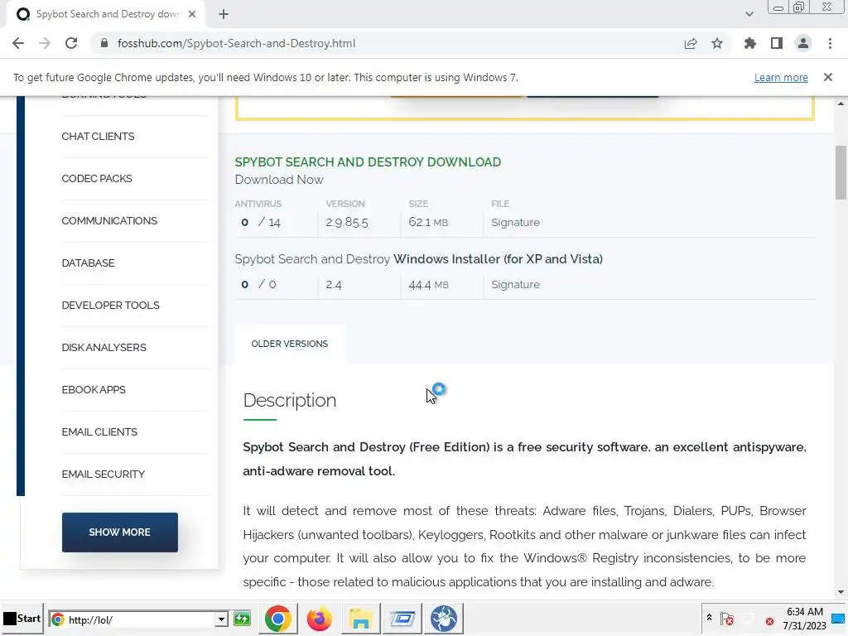Screen dimensions: 848x636
Task: Open Signature for version 2.4 installer
Action: click(x=515, y=285)
